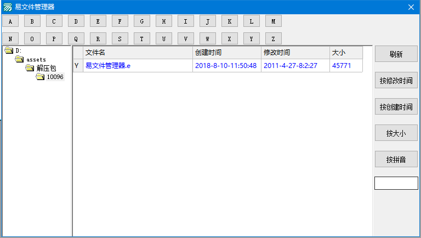
Task: Select the F letter button
Action: [x=120, y=21]
